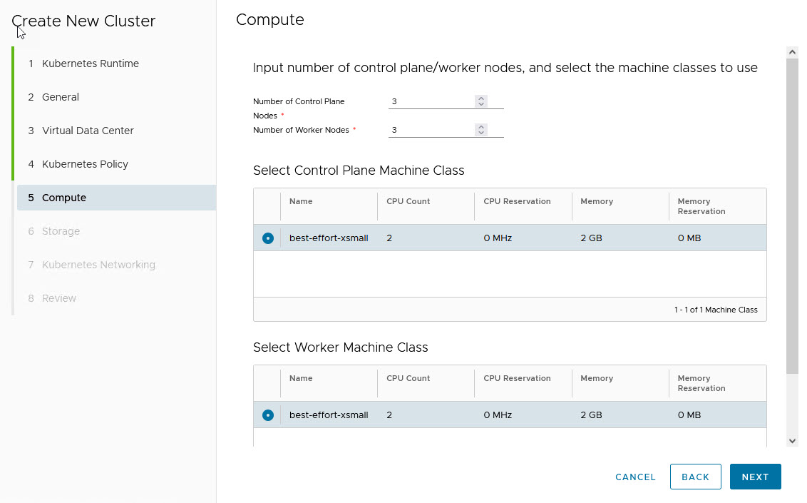This screenshot has width=807, height=503.
Task: Select best-effort-xsmall worker class radio button
Action: [268, 415]
